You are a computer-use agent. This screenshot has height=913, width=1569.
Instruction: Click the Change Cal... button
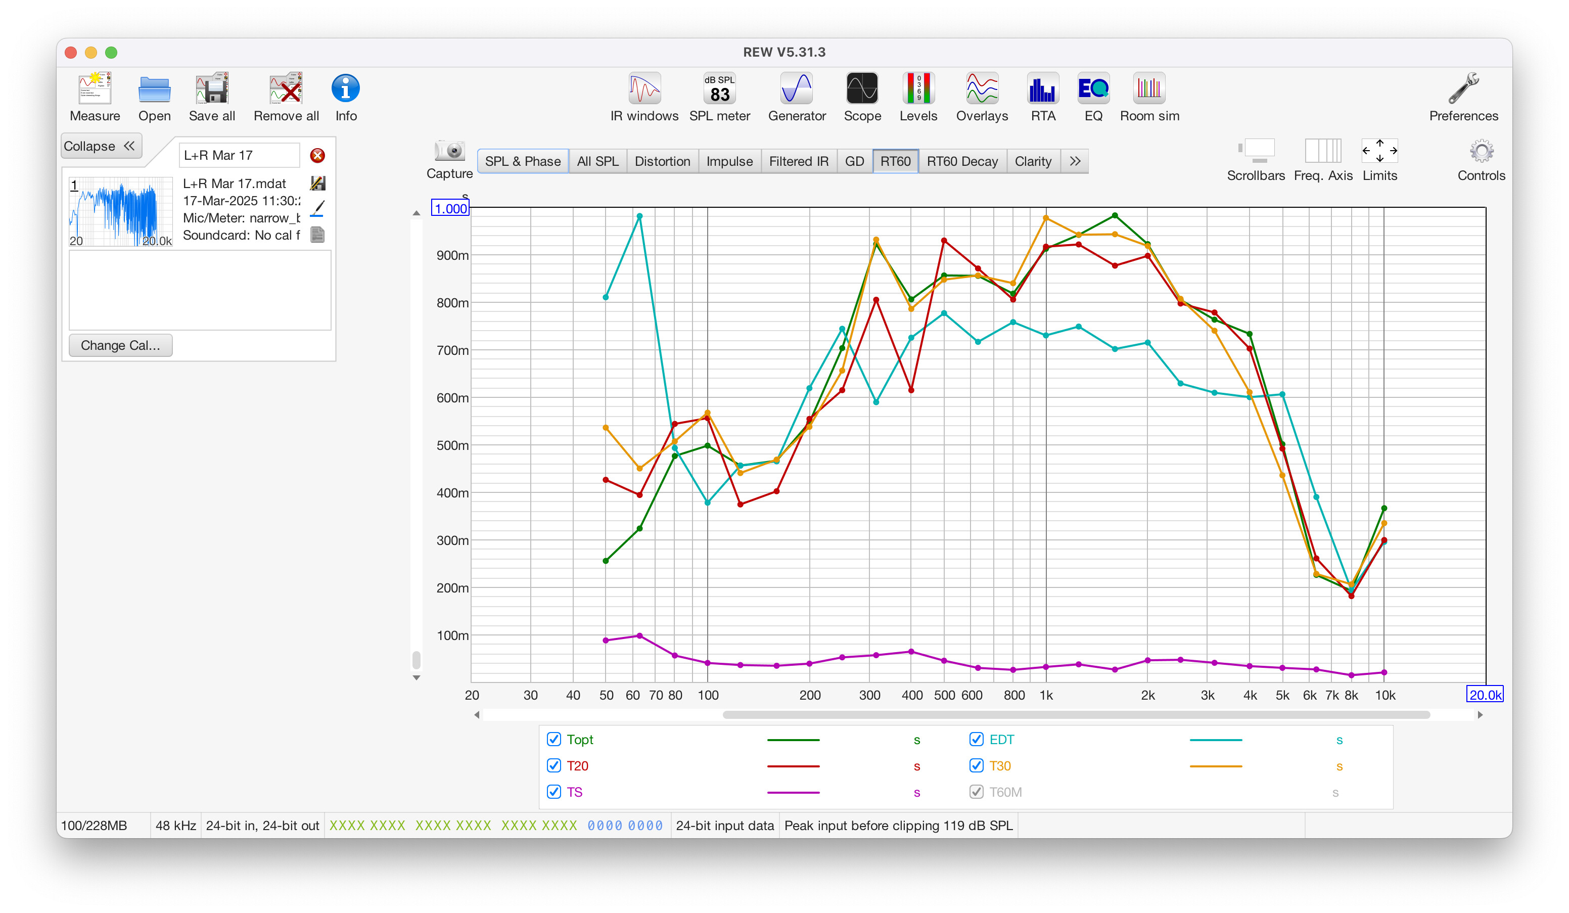120,345
